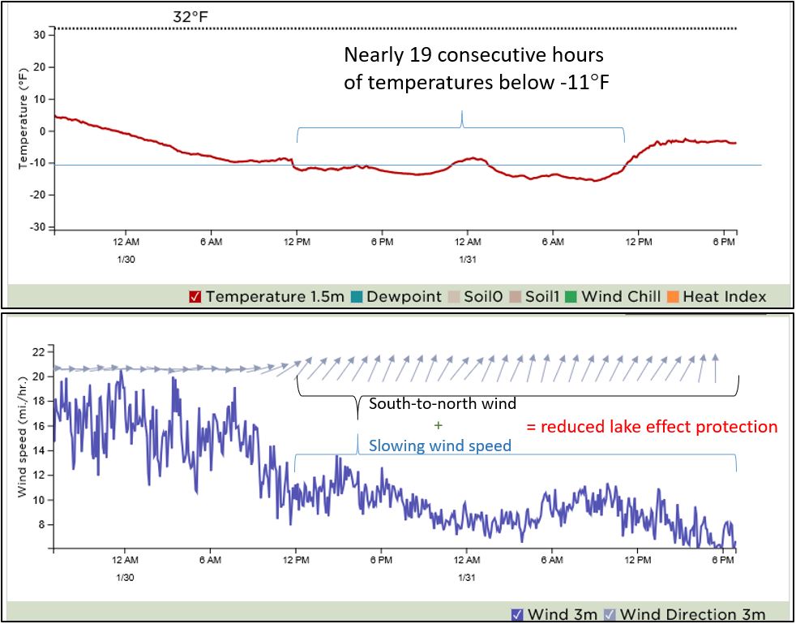Click the Wind Direction 3m legend swatch
Image resolution: width=796 pixels, height=624 pixels.
point(608,614)
